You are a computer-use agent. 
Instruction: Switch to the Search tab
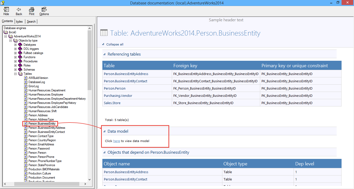31,22
